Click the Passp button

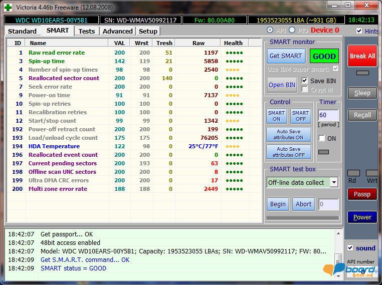pos(362,194)
